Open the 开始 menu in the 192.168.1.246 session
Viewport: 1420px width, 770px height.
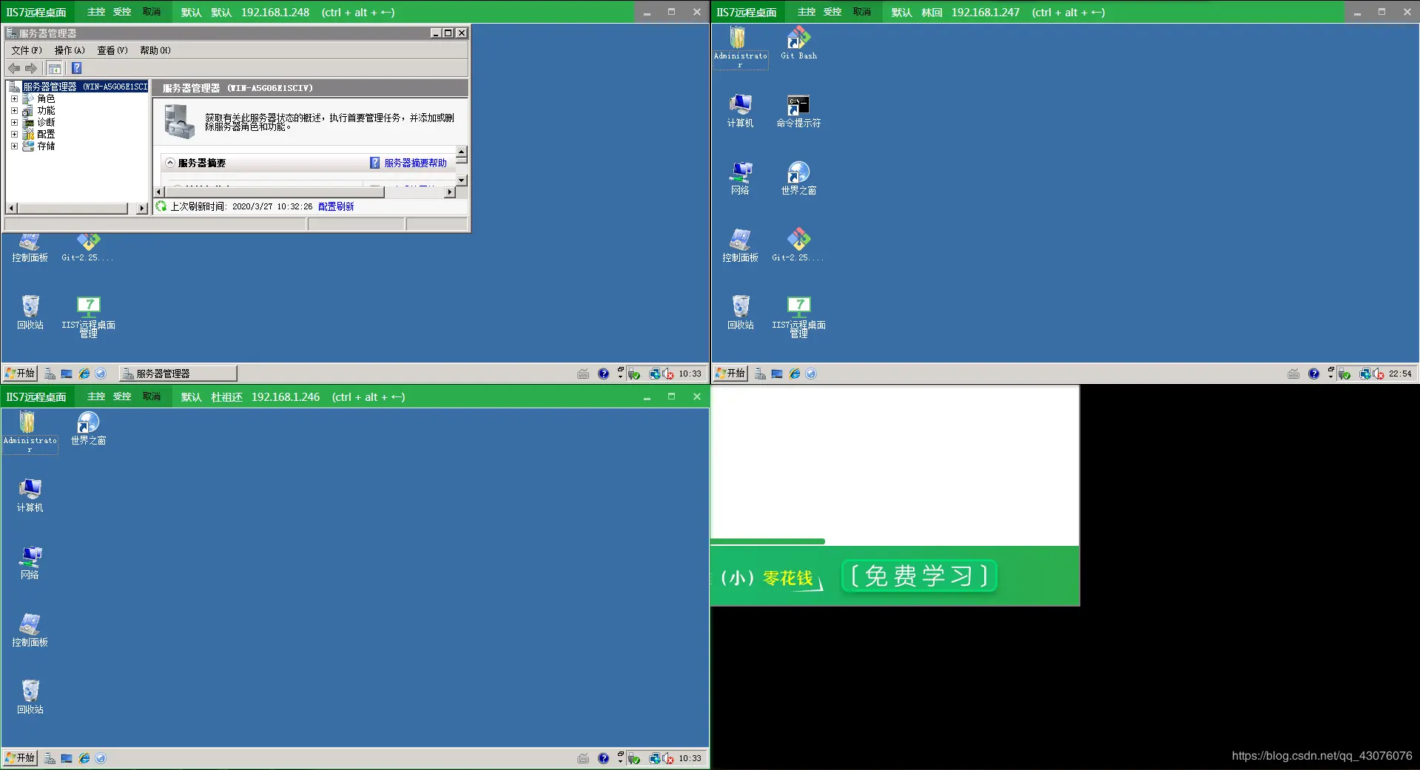[x=20, y=758]
